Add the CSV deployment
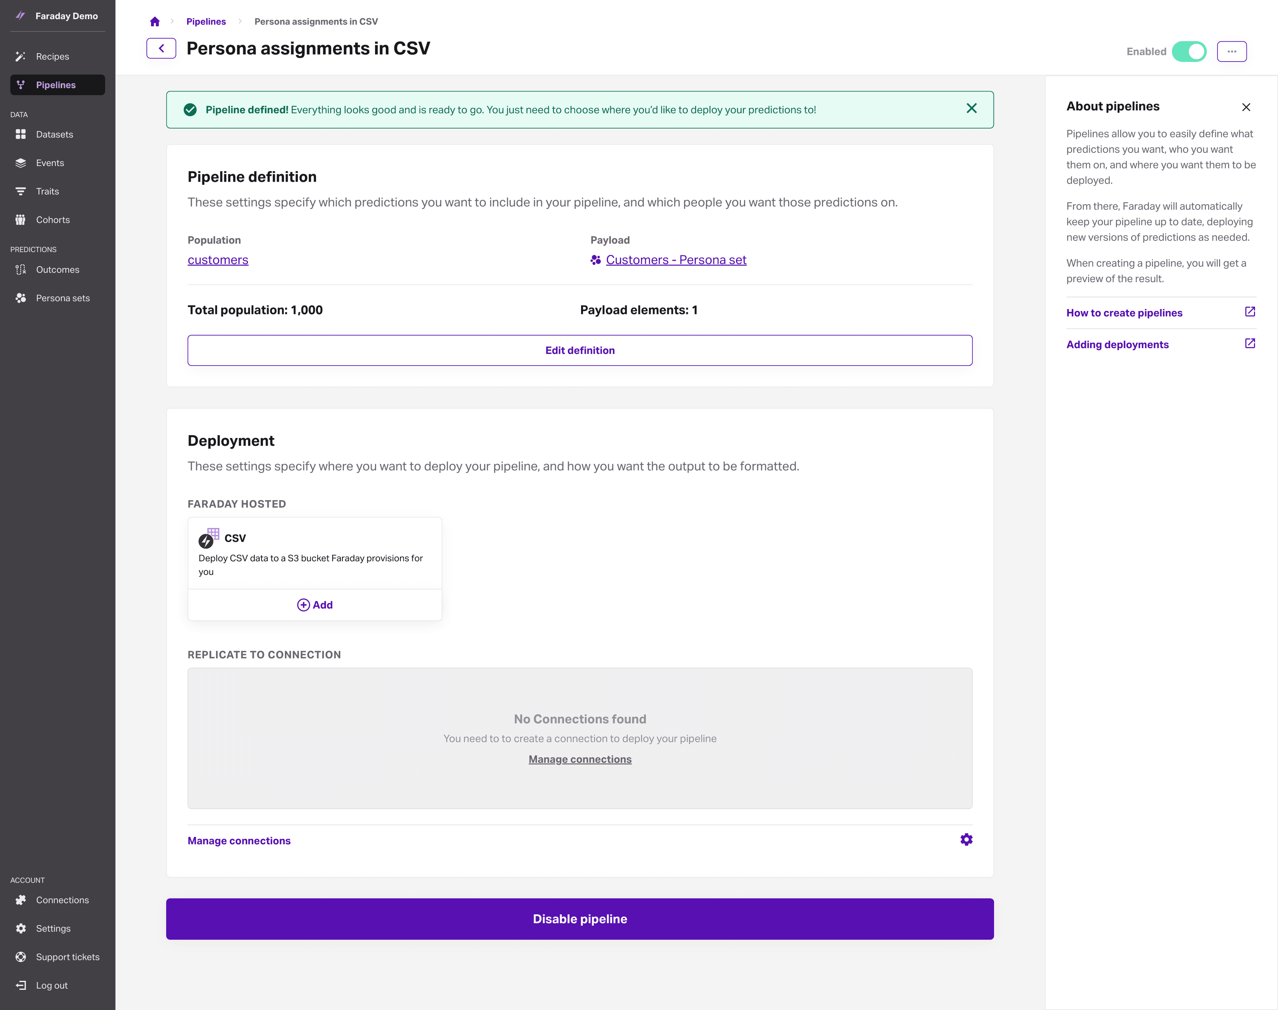Screen dimensions: 1278x1010 [x=315, y=604]
